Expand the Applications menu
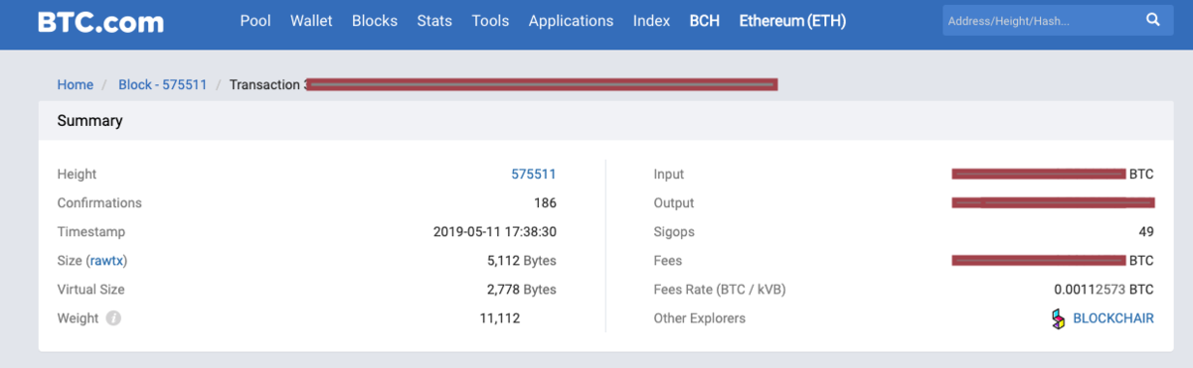Image resolution: width=1193 pixels, height=368 pixels. pyautogui.click(x=571, y=21)
